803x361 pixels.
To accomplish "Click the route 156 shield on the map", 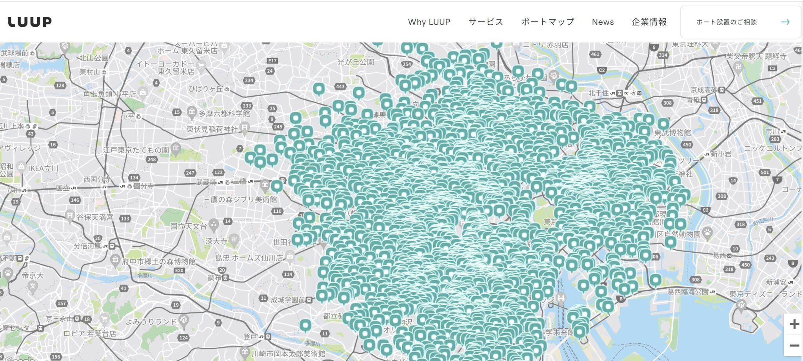I will click(x=56, y=357).
